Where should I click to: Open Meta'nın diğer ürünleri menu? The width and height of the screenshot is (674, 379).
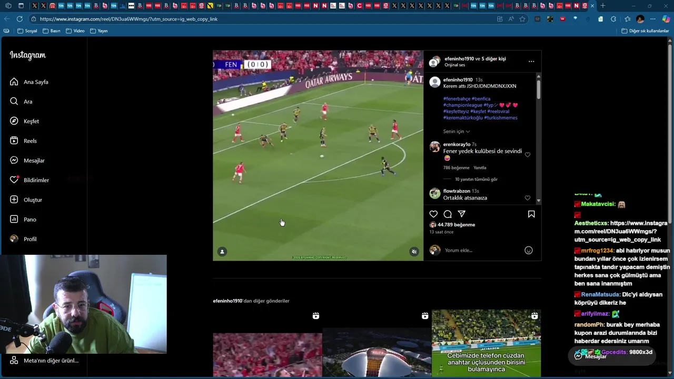[45, 361]
